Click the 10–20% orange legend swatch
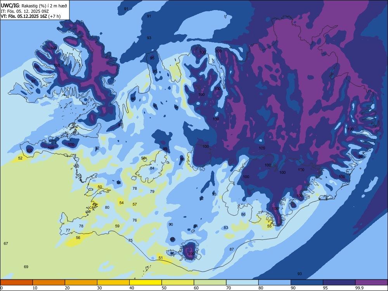The width and height of the screenshot is (388, 291). point(49,282)
